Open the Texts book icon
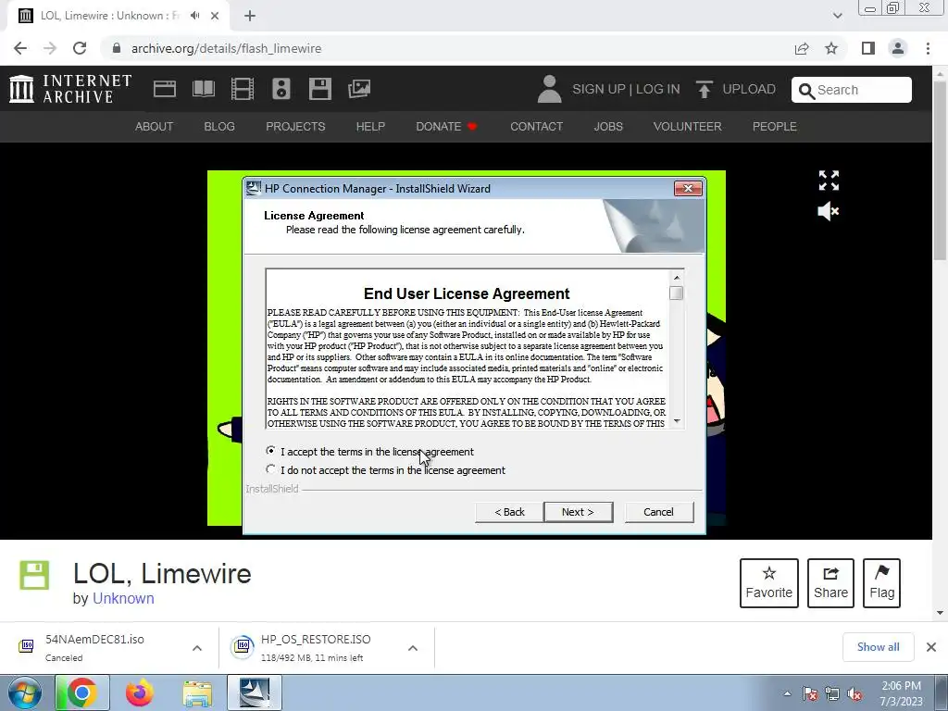Screen dimensions: 948x711 (203, 89)
